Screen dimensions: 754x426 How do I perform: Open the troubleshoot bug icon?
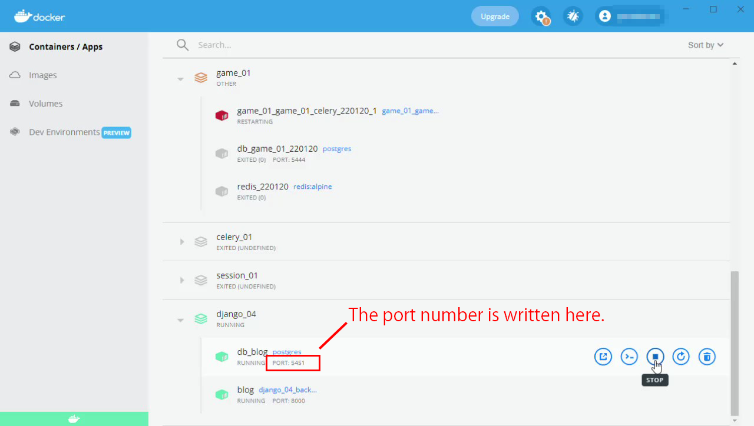click(x=573, y=16)
